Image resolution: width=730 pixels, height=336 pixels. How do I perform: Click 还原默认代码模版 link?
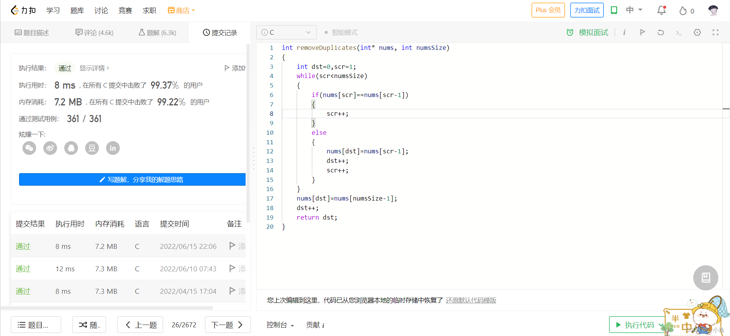[471, 300]
